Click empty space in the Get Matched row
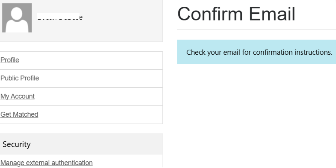 pos(100,115)
